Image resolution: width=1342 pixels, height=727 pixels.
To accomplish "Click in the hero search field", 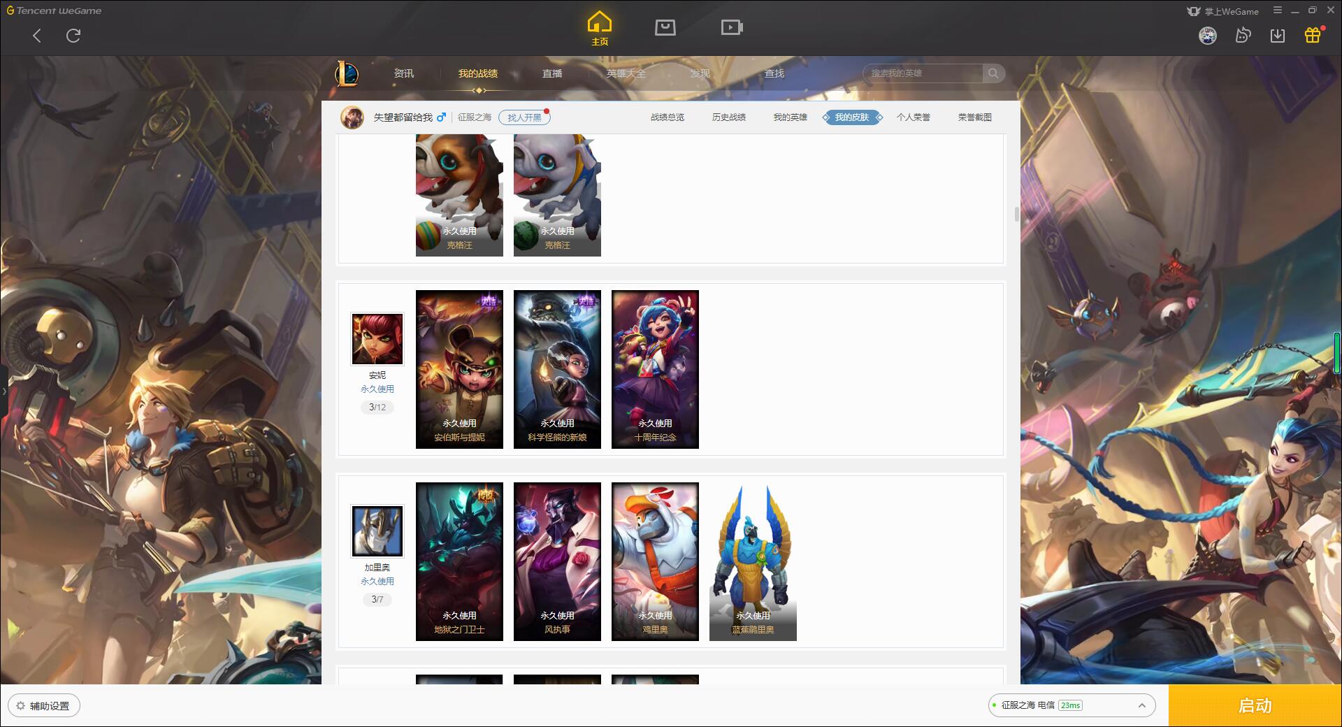I will pyautogui.click(x=923, y=73).
